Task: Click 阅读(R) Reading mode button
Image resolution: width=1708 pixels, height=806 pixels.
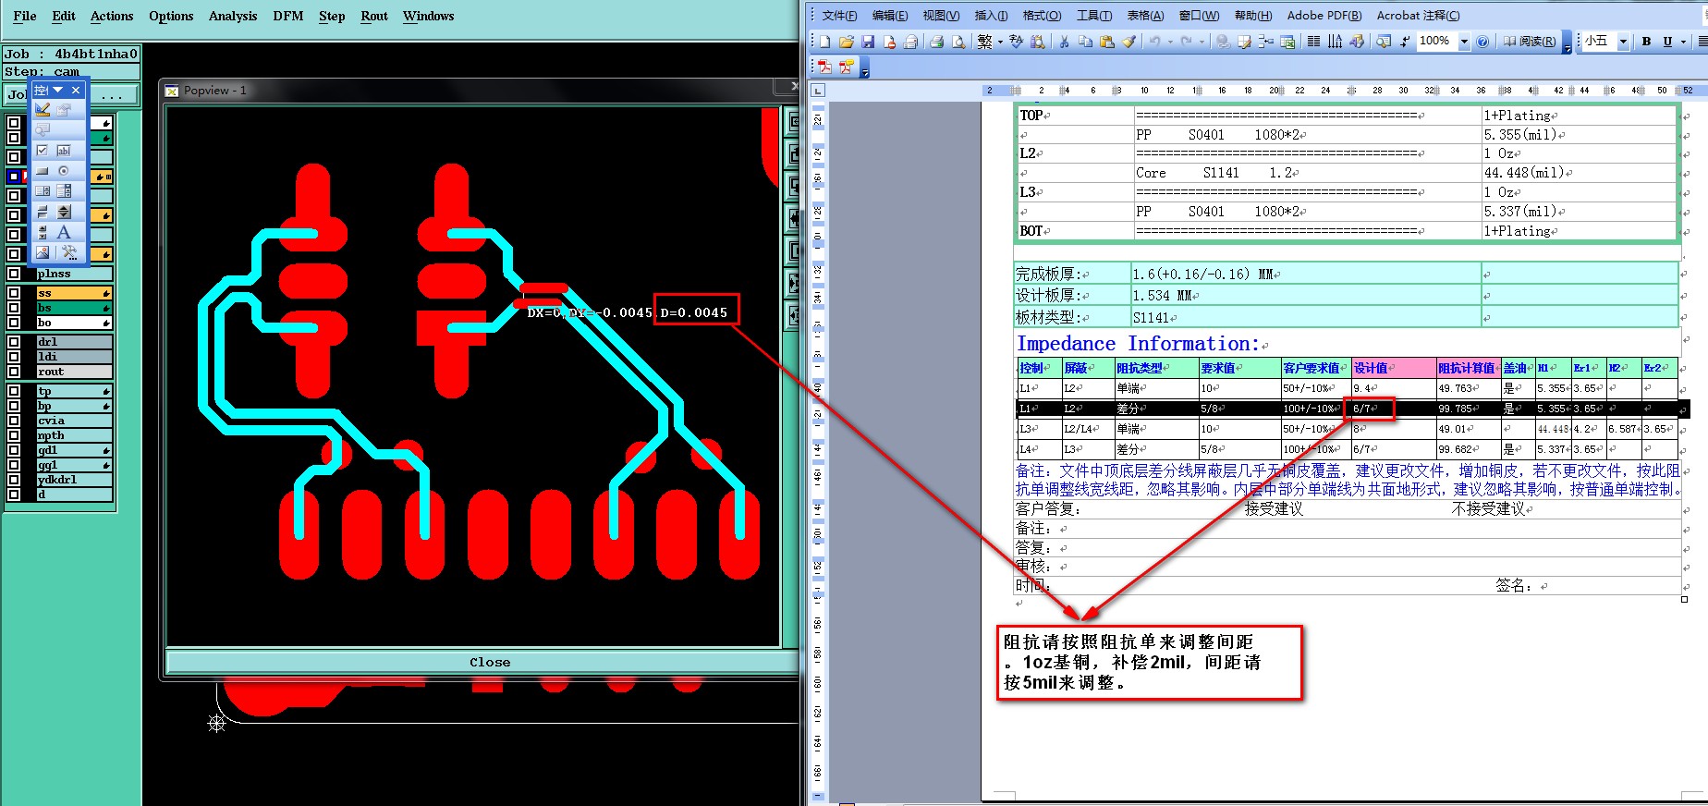Action: click(x=1530, y=42)
